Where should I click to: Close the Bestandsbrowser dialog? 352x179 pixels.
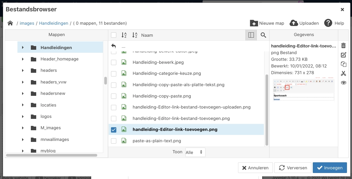(x=342, y=9)
